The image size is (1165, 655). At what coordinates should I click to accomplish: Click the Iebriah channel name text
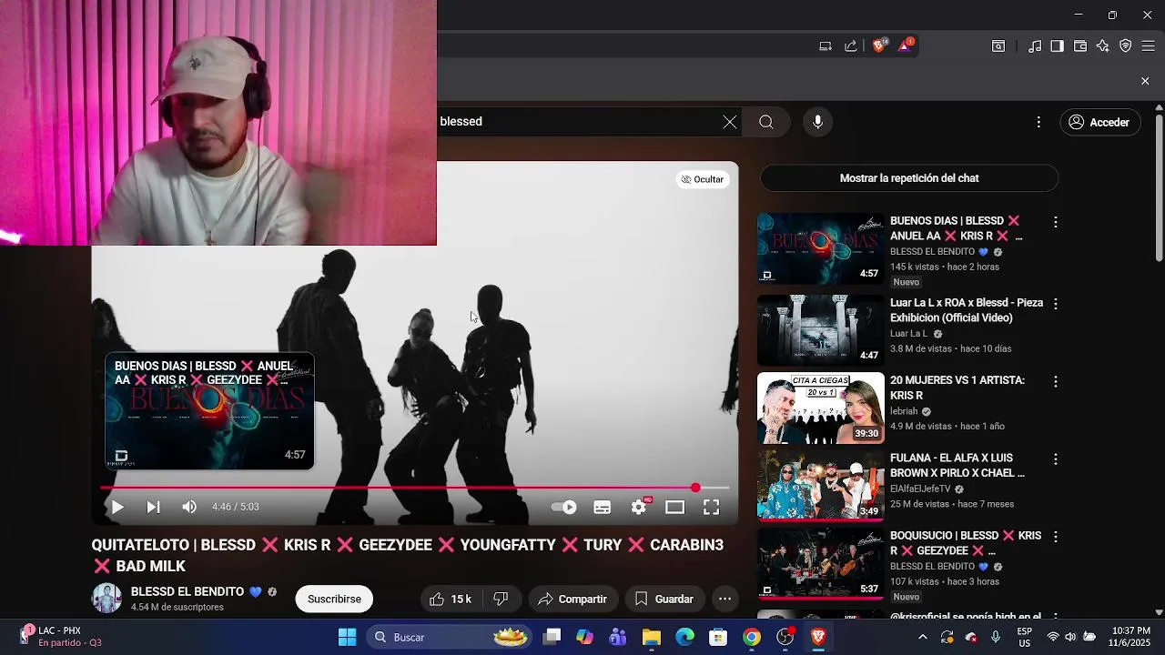click(905, 411)
